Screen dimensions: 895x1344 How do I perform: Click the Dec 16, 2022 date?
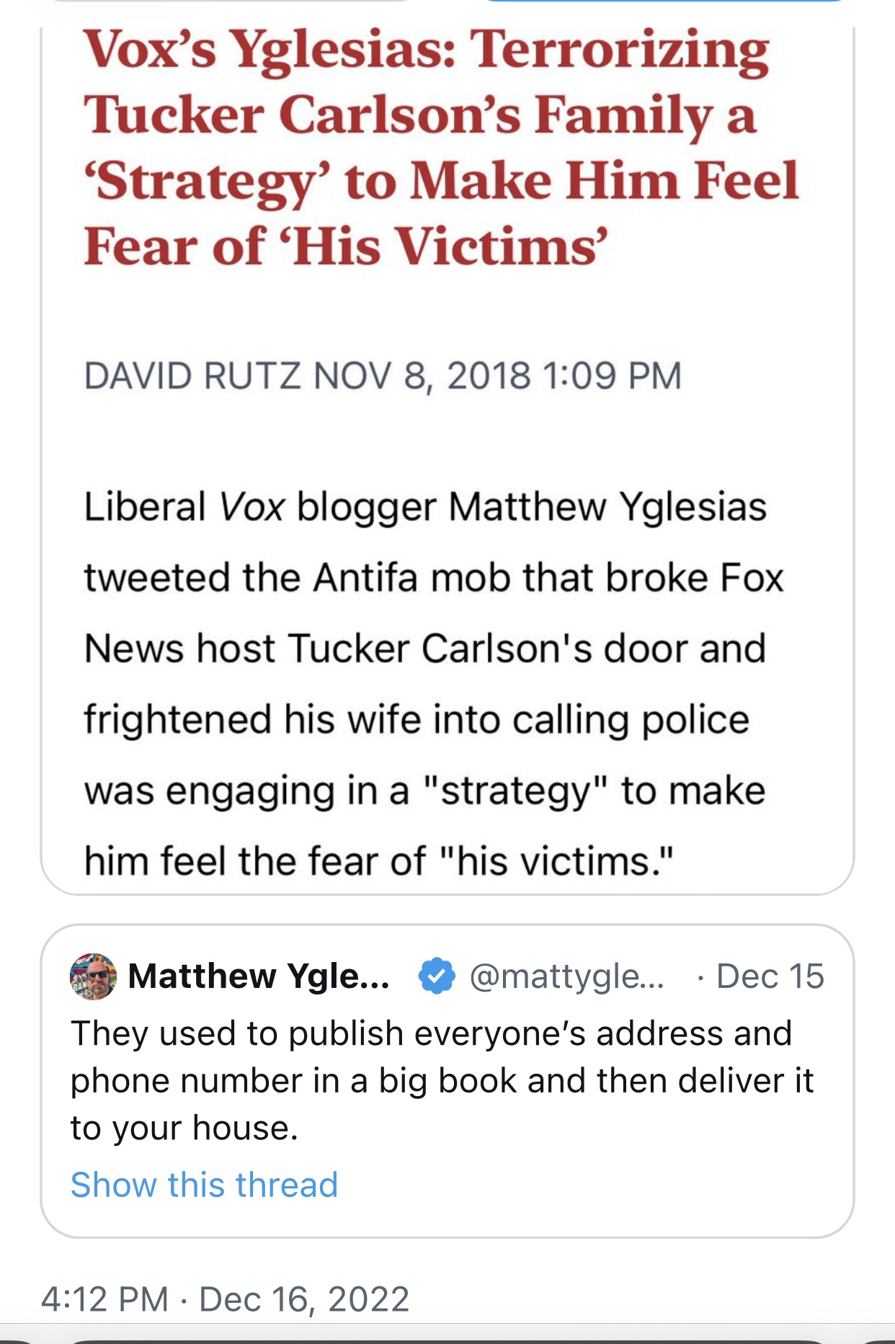click(x=304, y=1299)
